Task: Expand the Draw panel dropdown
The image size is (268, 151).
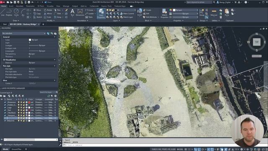Action: [16, 21]
